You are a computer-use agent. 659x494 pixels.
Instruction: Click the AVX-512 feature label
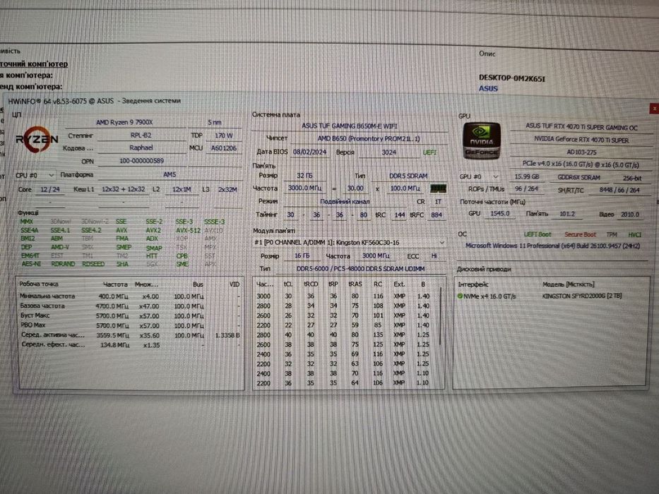coord(188,230)
